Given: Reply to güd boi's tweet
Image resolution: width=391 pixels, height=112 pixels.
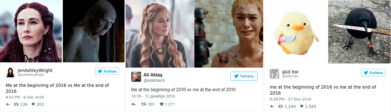Looking at the screenshot, I should [272, 106].
